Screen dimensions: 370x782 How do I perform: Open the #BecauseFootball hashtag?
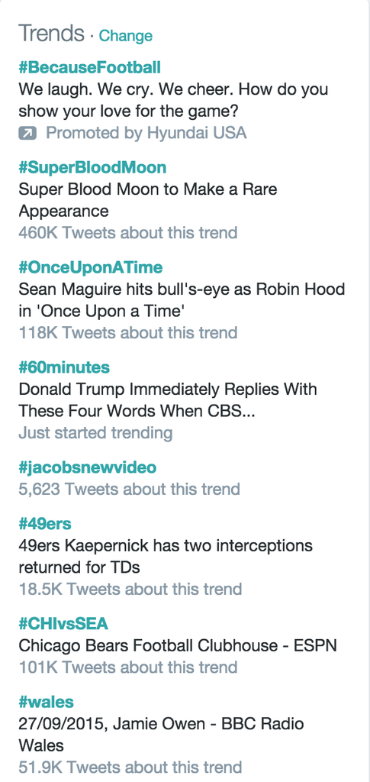pos(89,67)
